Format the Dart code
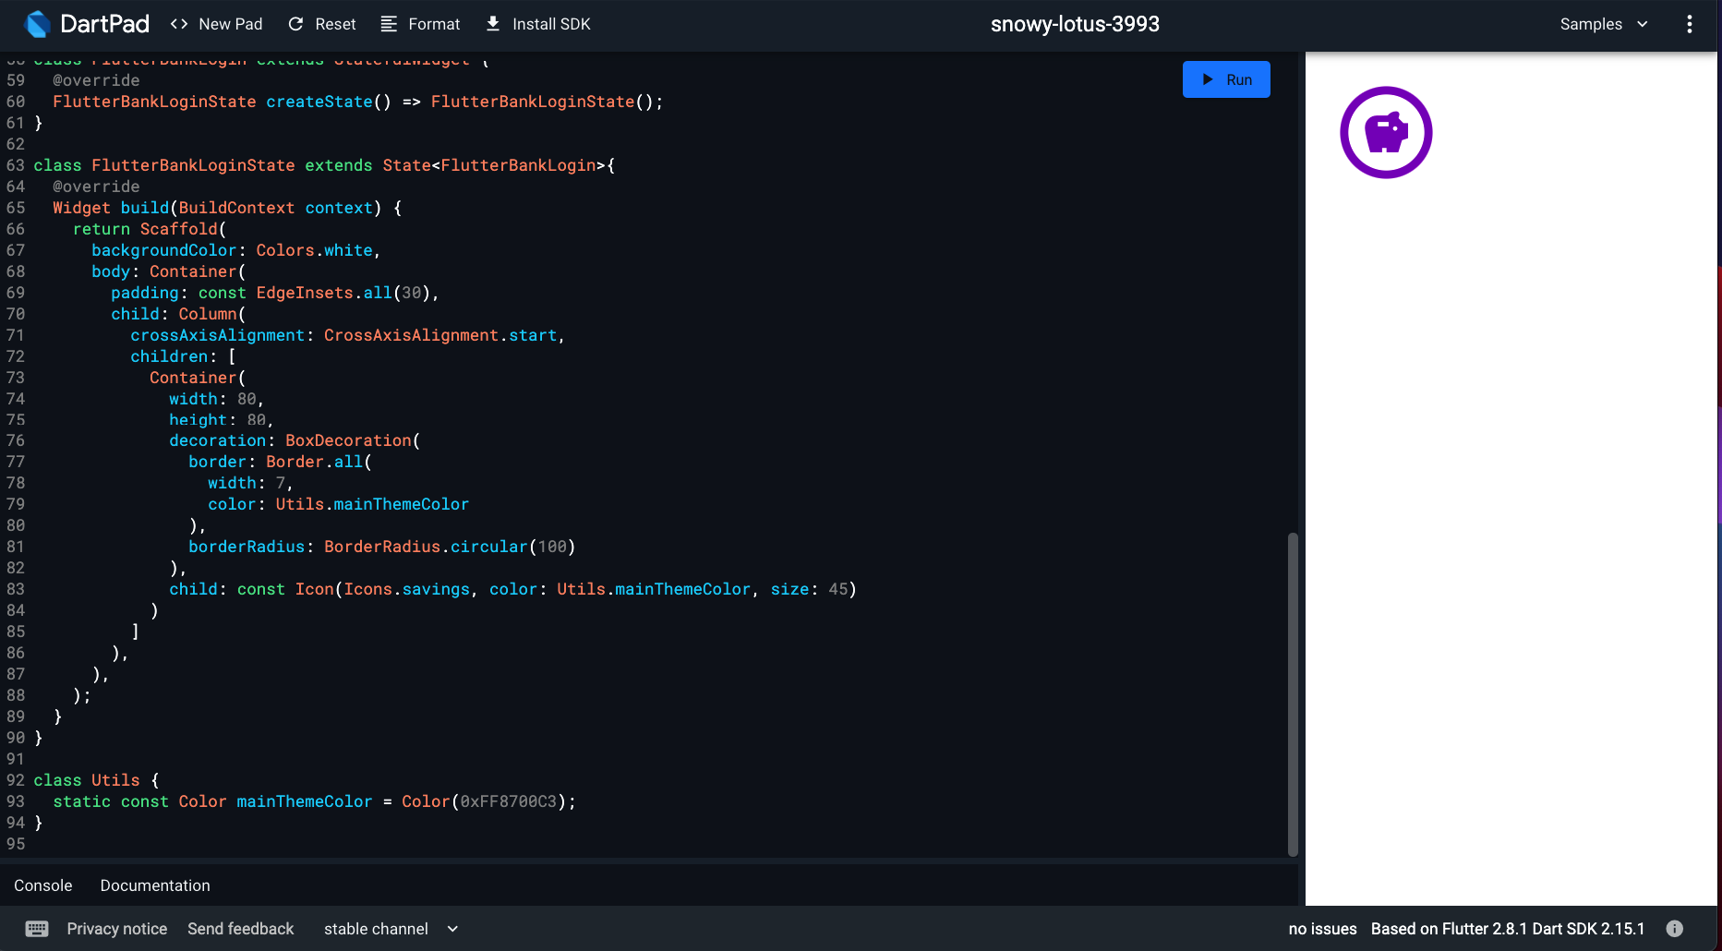This screenshot has height=951, width=1722. click(x=420, y=24)
